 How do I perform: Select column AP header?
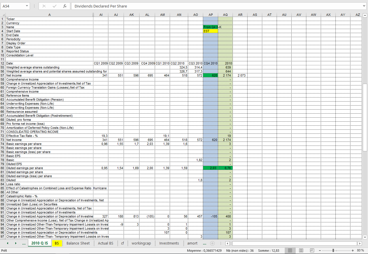click(x=211, y=15)
